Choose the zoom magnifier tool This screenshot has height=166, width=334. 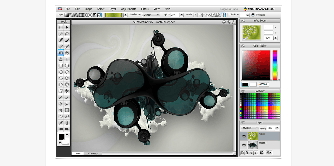coord(67,116)
